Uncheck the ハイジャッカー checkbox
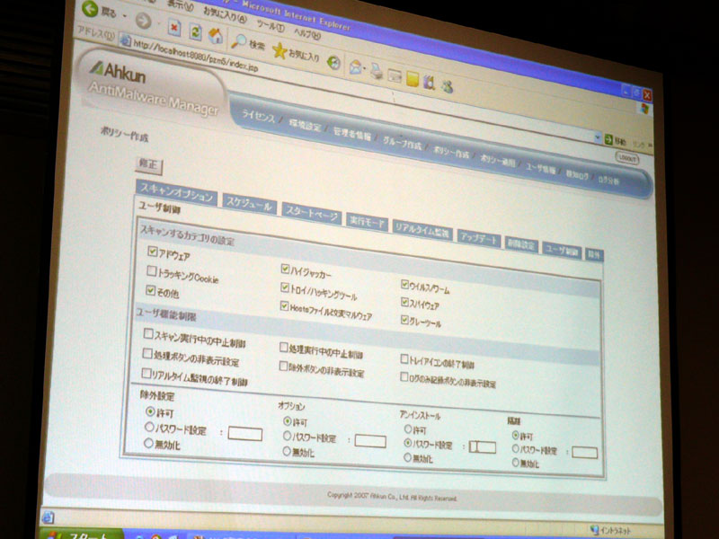719x539 pixels. coord(285,269)
